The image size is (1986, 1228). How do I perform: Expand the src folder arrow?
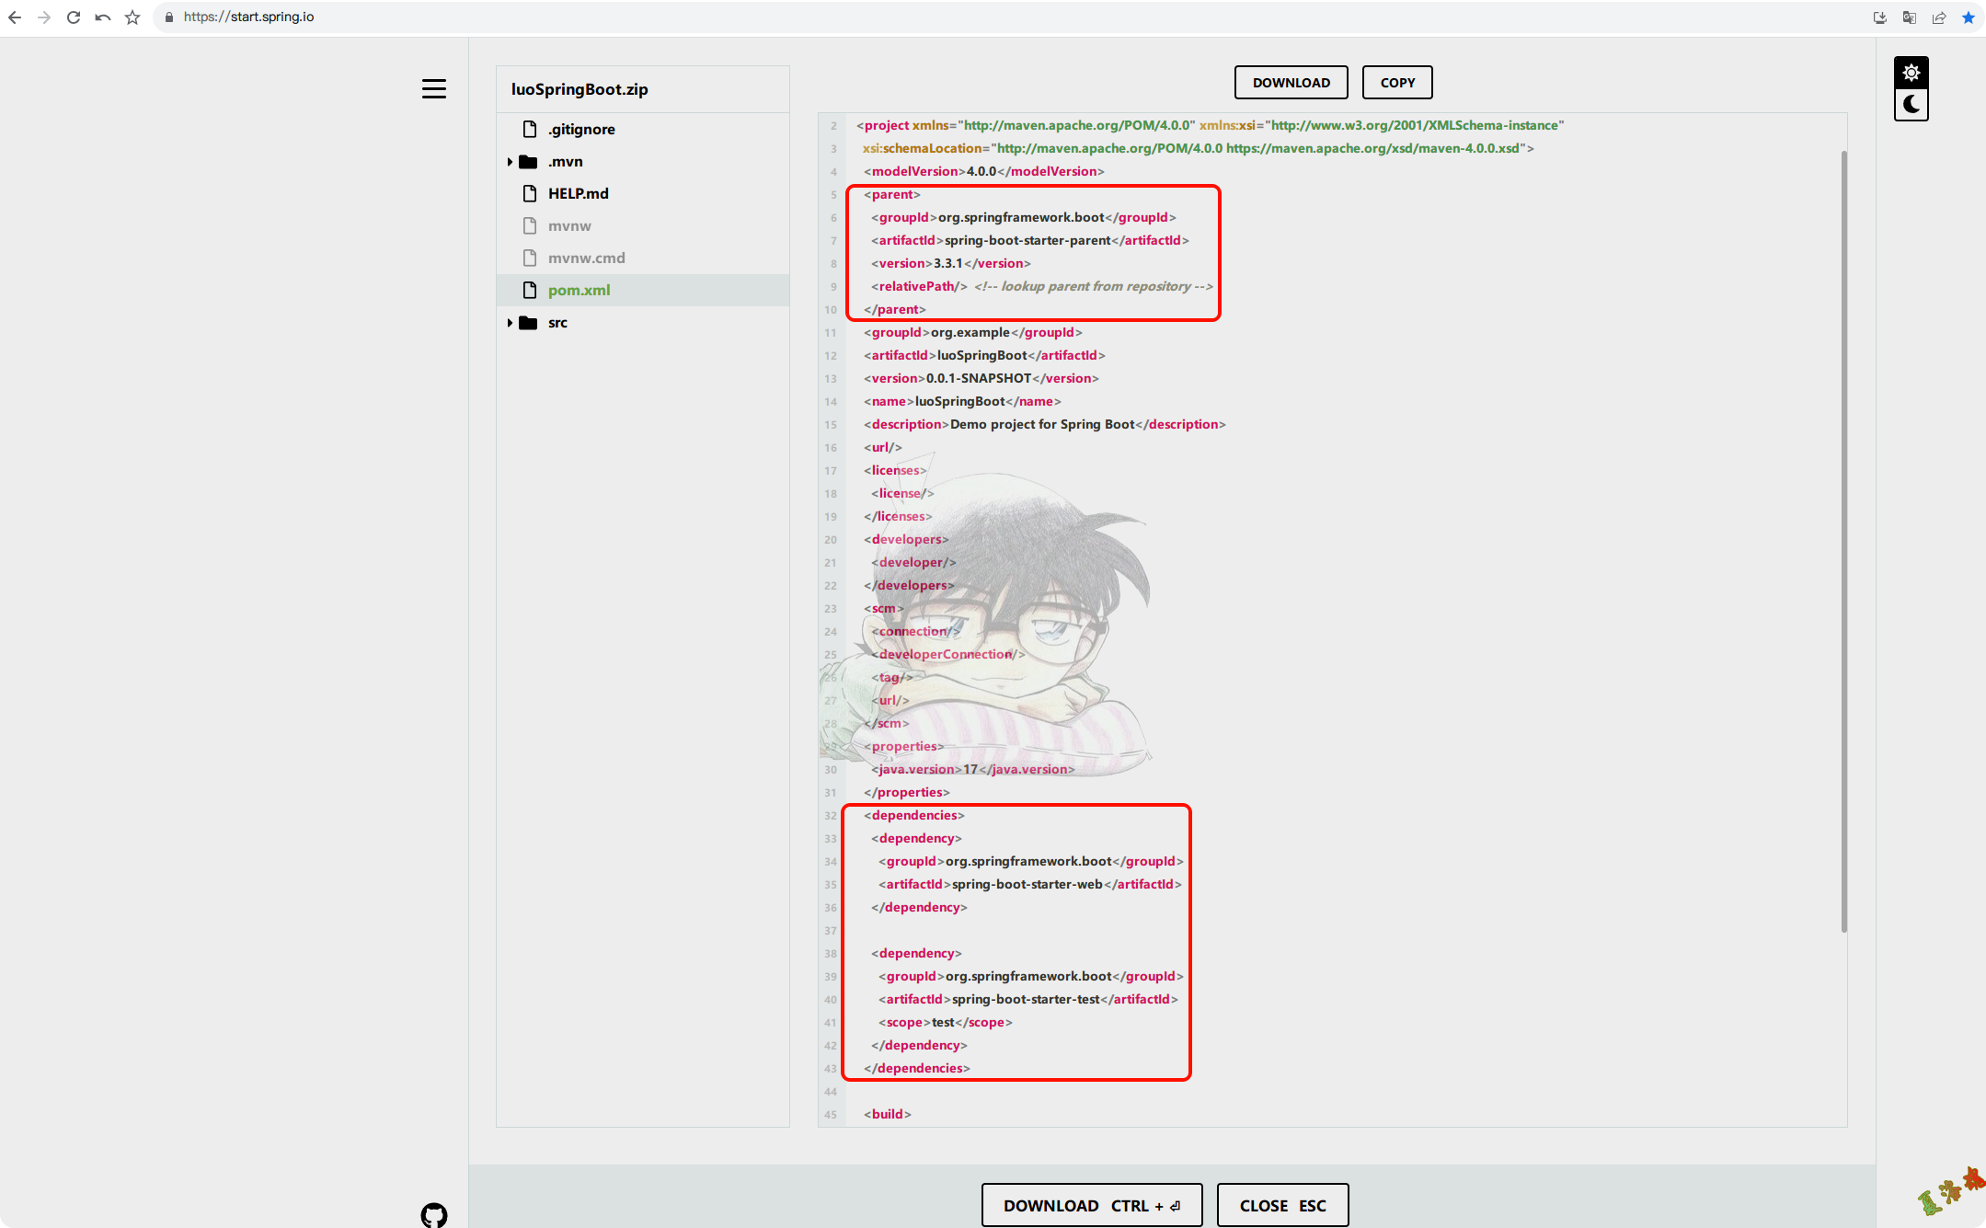pos(510,323)
